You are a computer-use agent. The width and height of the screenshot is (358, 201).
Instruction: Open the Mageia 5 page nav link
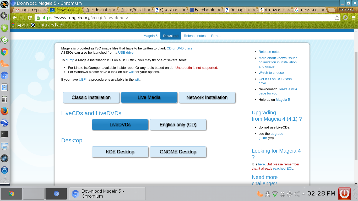150,36
